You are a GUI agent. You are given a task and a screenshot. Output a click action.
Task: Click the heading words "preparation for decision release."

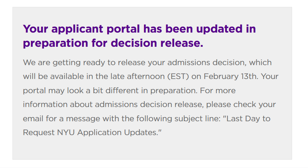tap(113, 43)
